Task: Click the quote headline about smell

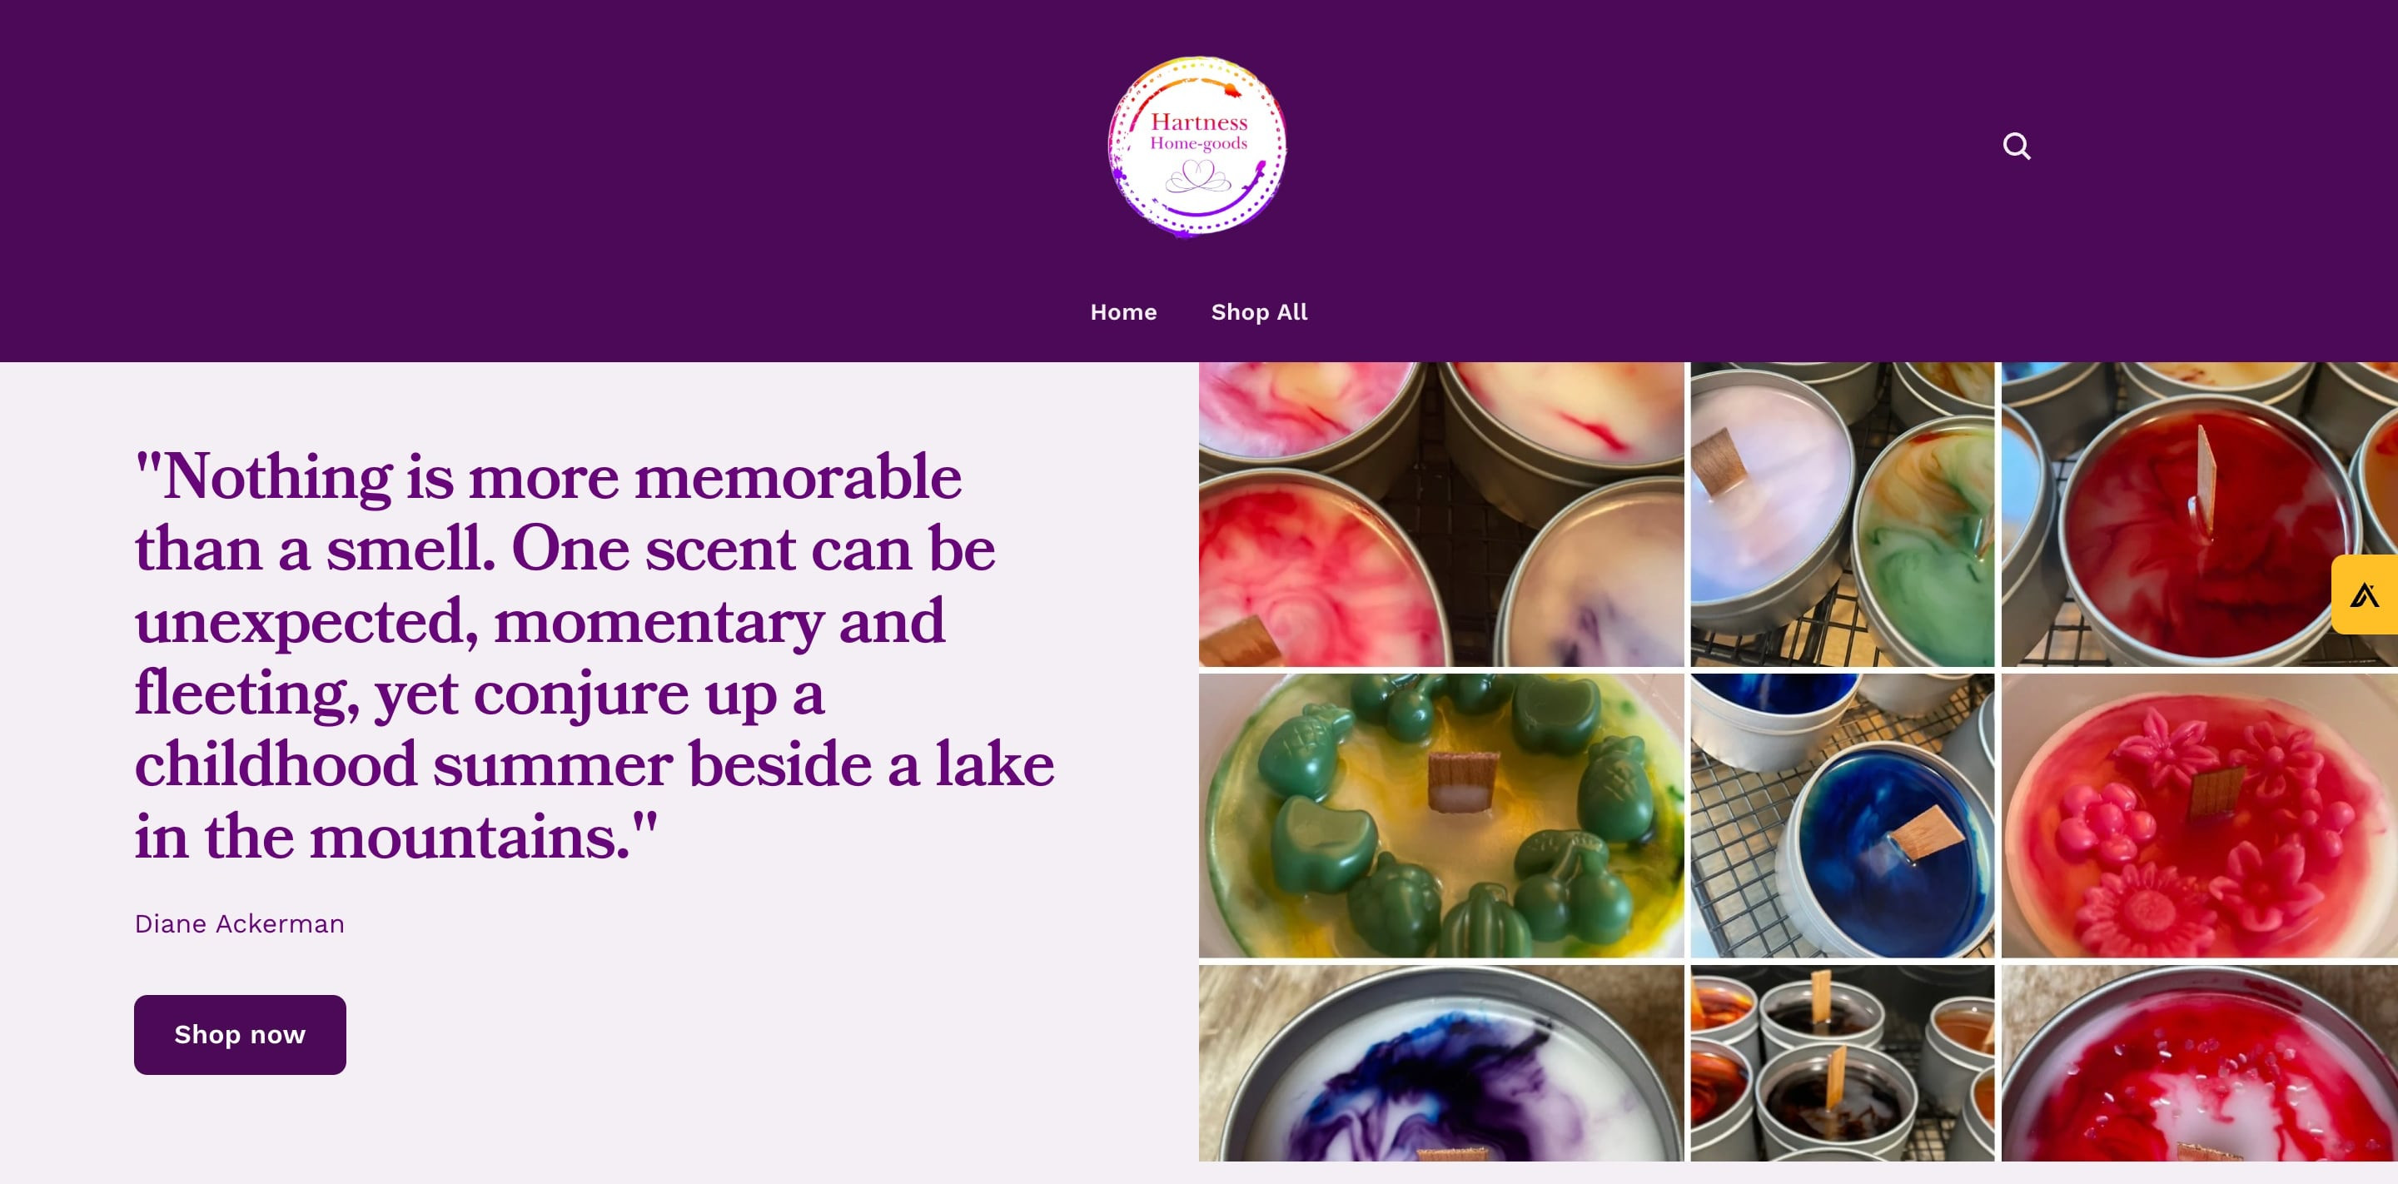Action: [x=595, y=656]
